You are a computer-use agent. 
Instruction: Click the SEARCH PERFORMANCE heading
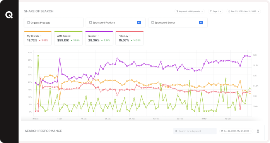[x=43, y=131]
